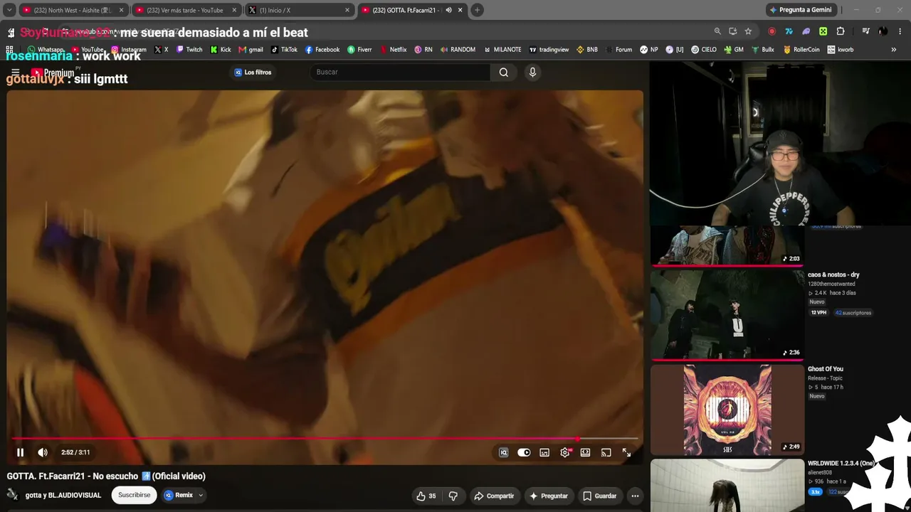
Task: Start voice search with the microphone
Action: [532, 72]
